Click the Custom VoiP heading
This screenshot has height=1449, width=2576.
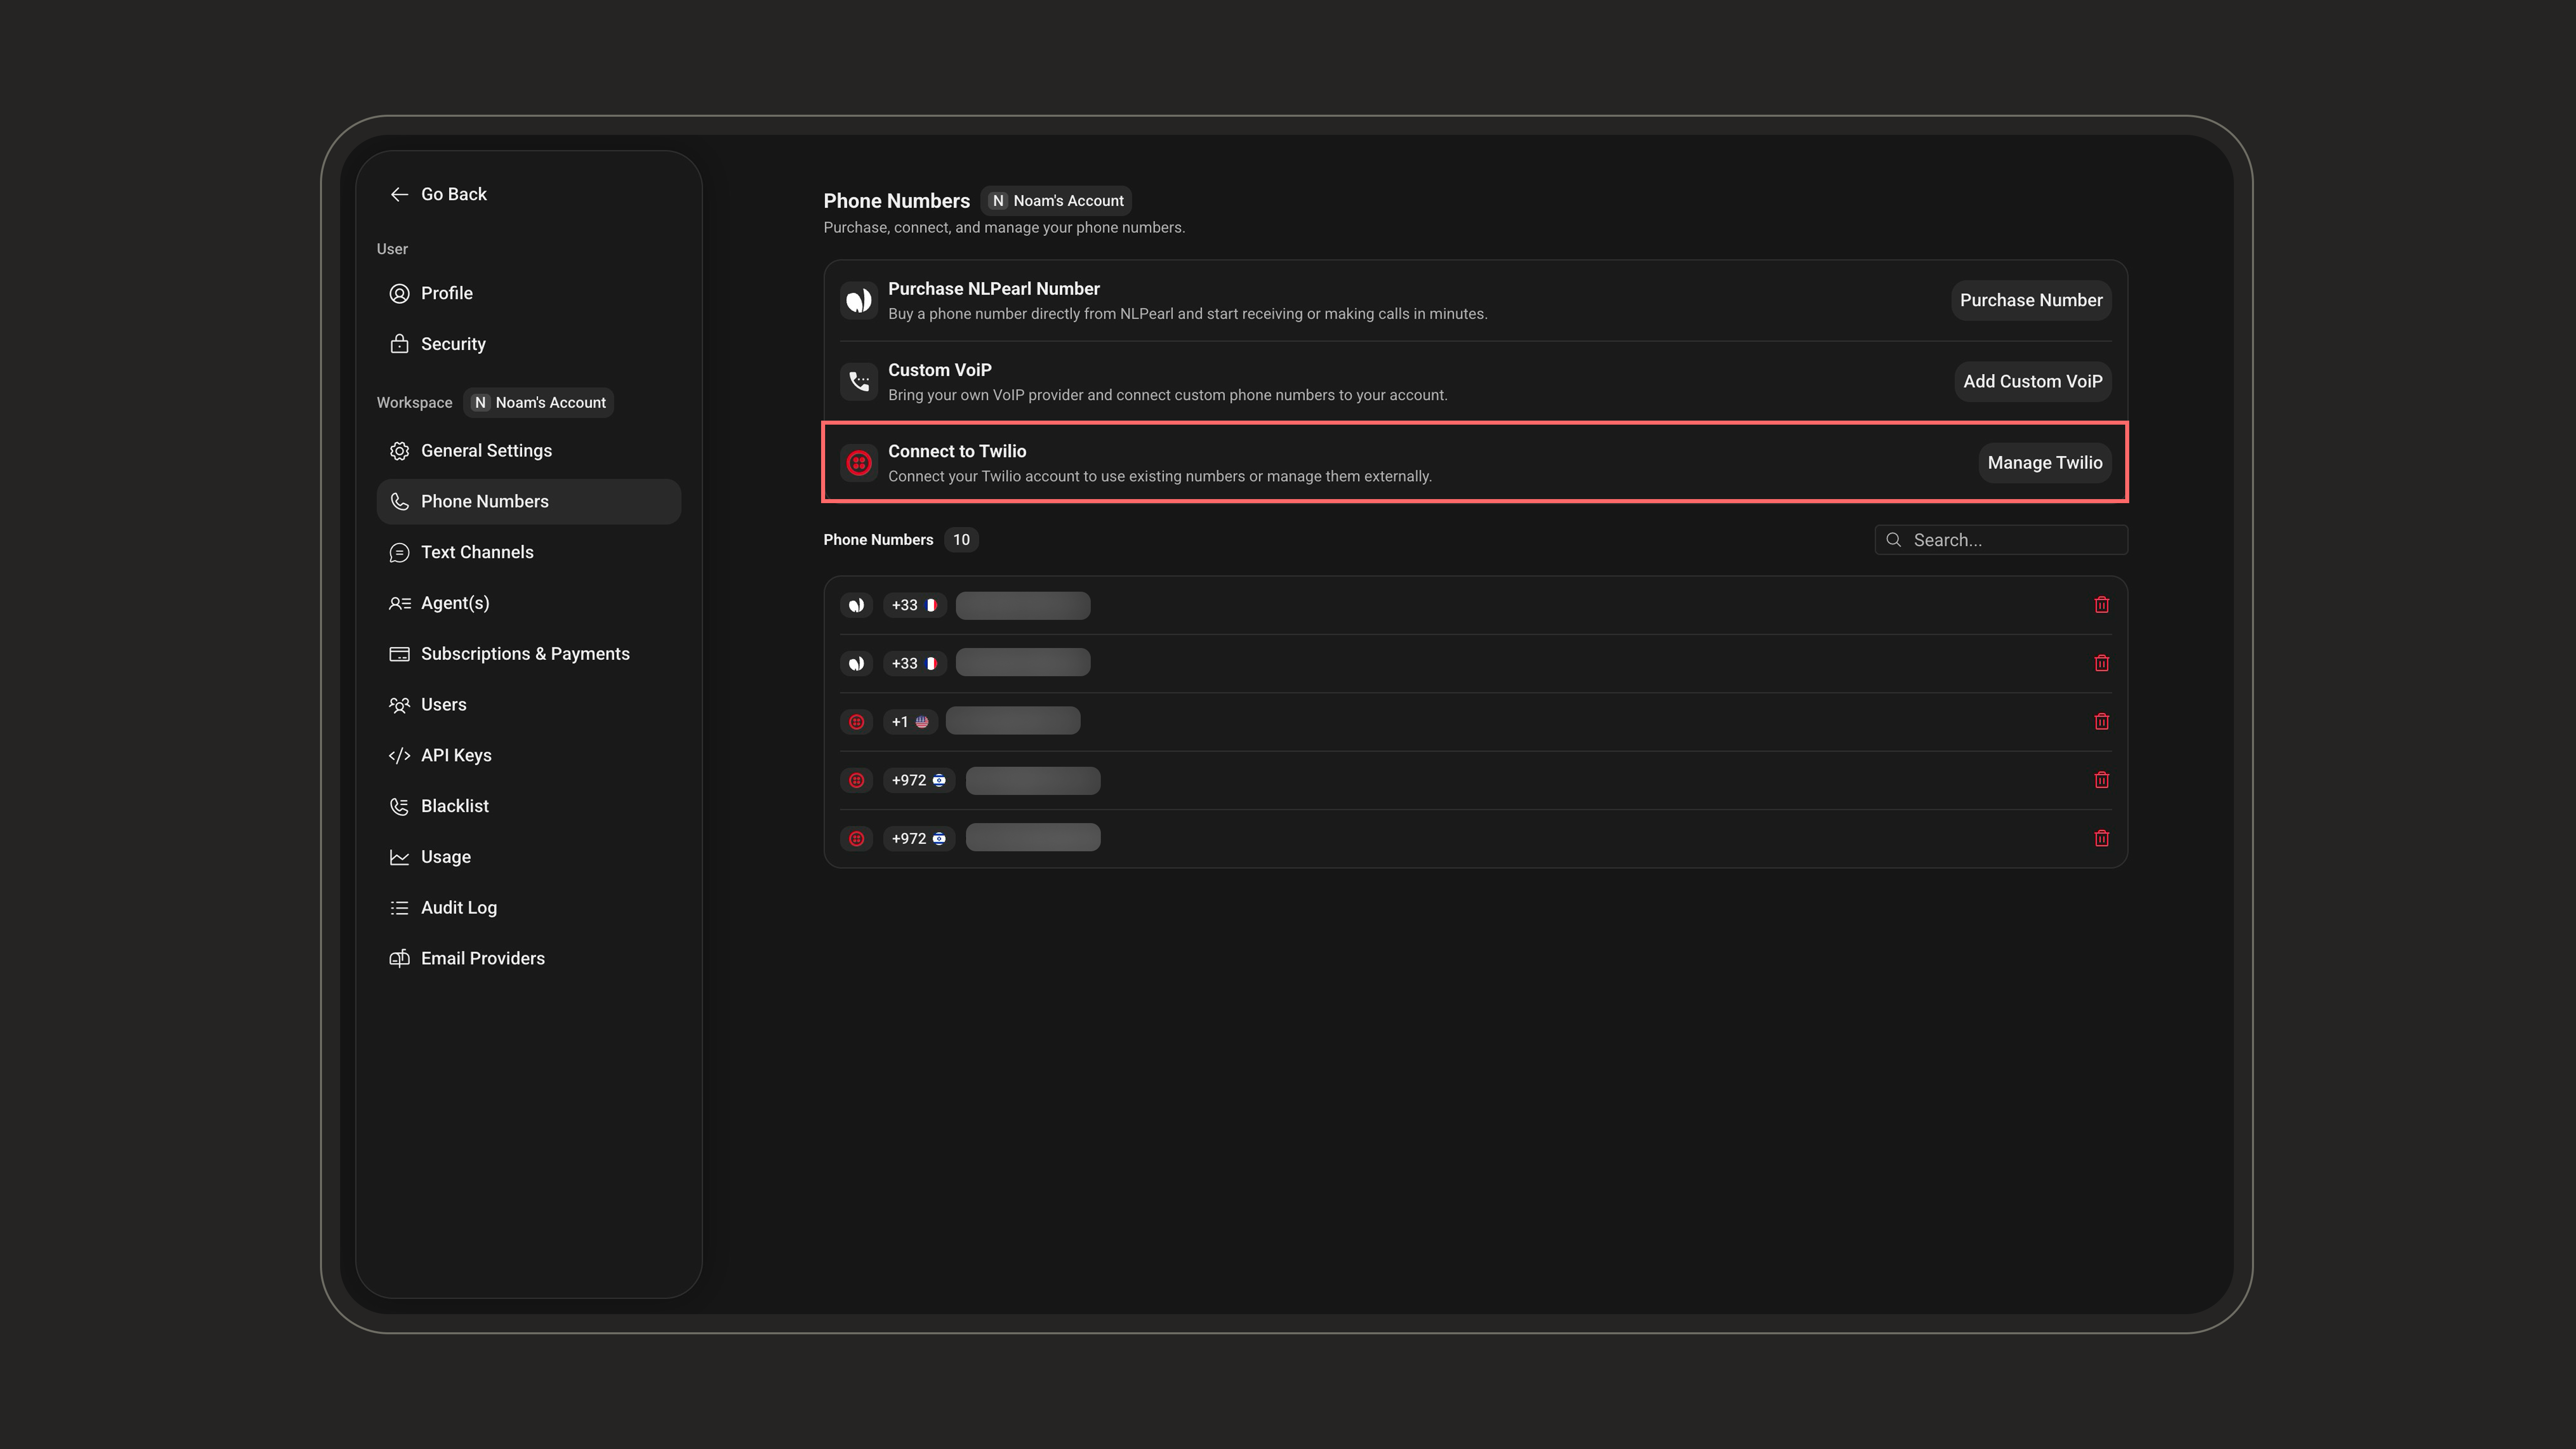click(x=939, y=370)
